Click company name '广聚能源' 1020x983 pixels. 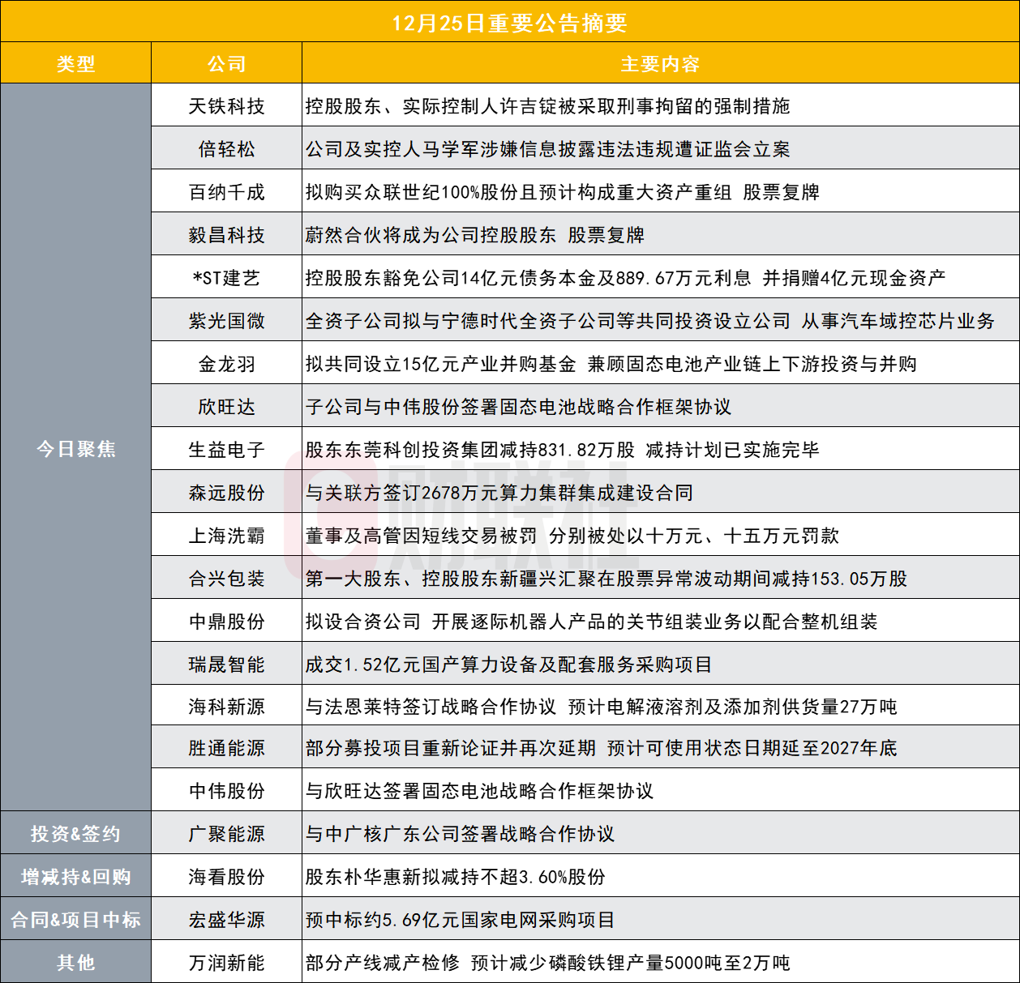[226, 834]
